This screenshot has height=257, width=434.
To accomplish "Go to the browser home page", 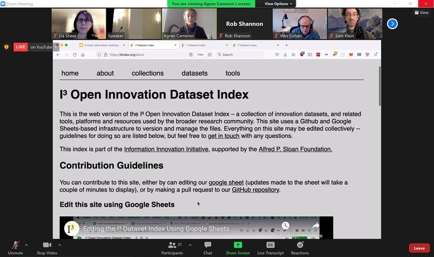I will tap(83, 55).
